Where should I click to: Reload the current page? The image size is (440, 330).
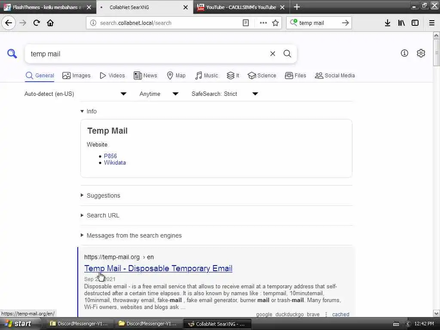[37, 23]
